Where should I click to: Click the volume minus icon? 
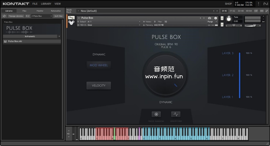(x=246, y=25)
